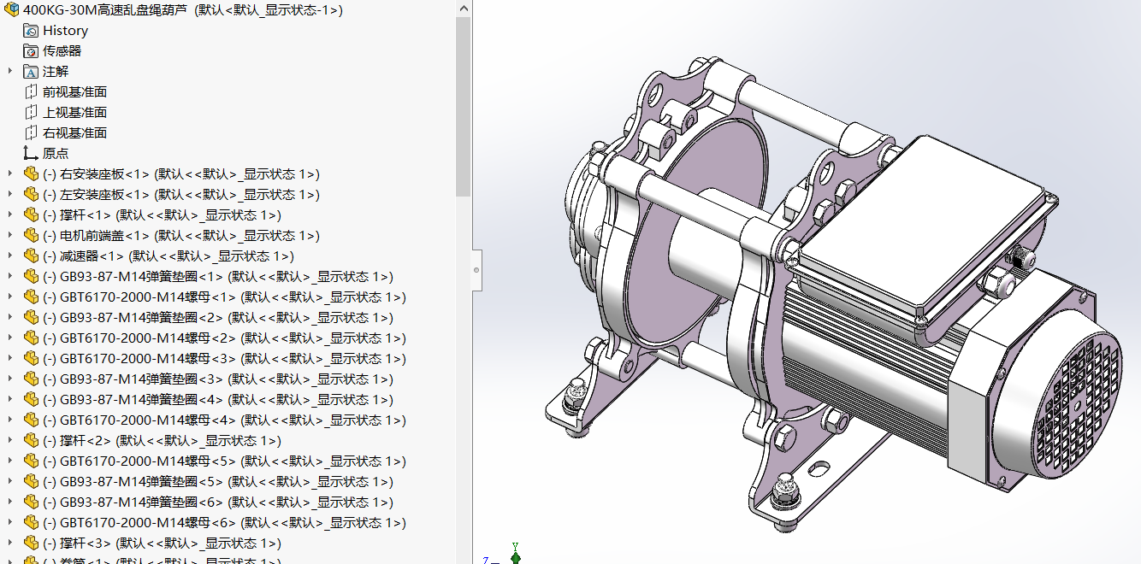Screen dimensions: 1141x564
Task: Click the part icon of 左安装座板<1>
Action: pos(32,195)
